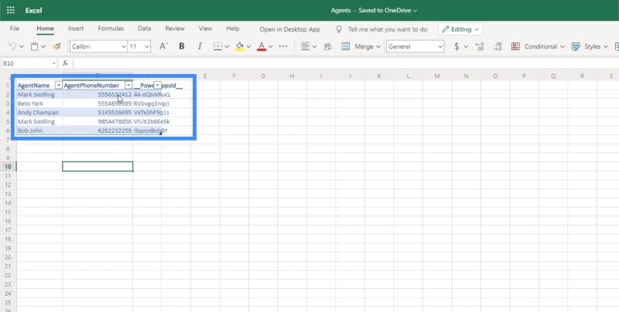Expand the Merge dropdown arrow

point(378,46)
